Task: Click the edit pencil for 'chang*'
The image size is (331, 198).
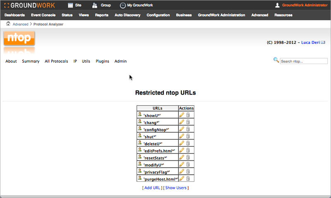Action: click(182, 122)
